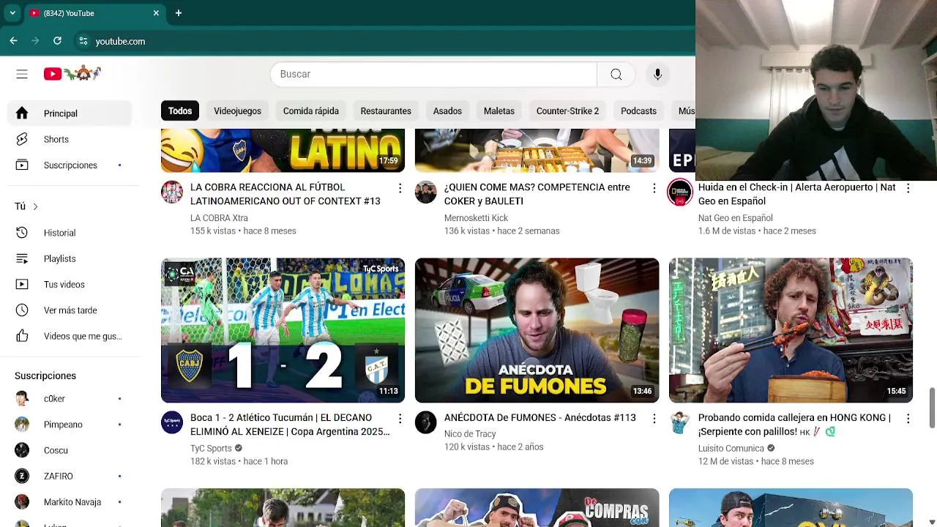The width and height of the screenshot is (937, 527).
Task: Click Memosketti Kick channel avatar
Action: pyautogui.click(x=425, y=192)
